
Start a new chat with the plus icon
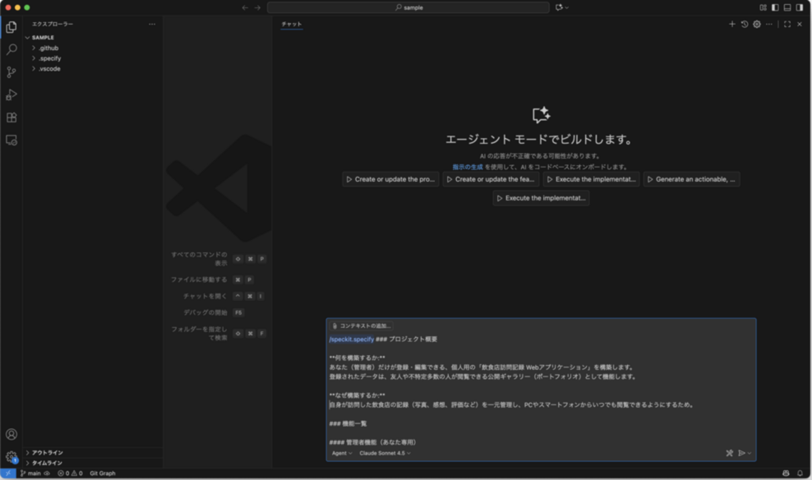tap(731, 24)
